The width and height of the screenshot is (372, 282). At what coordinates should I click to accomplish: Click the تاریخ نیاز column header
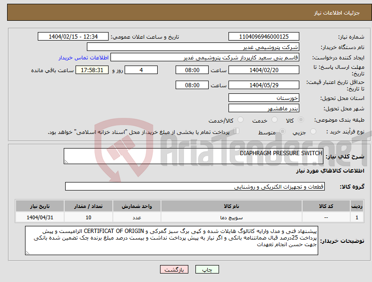click(40, 206)
